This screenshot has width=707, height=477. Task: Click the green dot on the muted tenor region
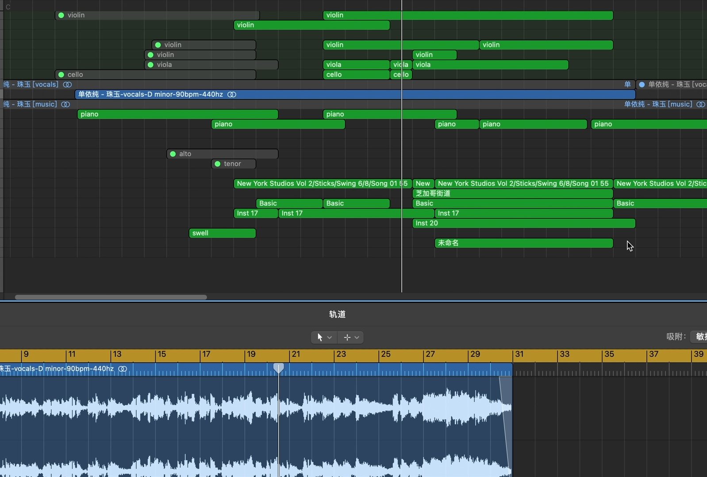tap(218, 164)
